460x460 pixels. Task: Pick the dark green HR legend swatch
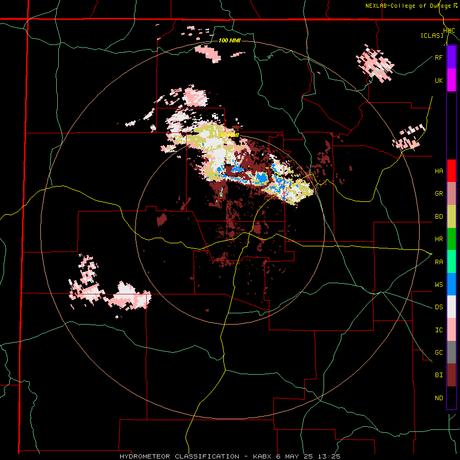(451, 239)
